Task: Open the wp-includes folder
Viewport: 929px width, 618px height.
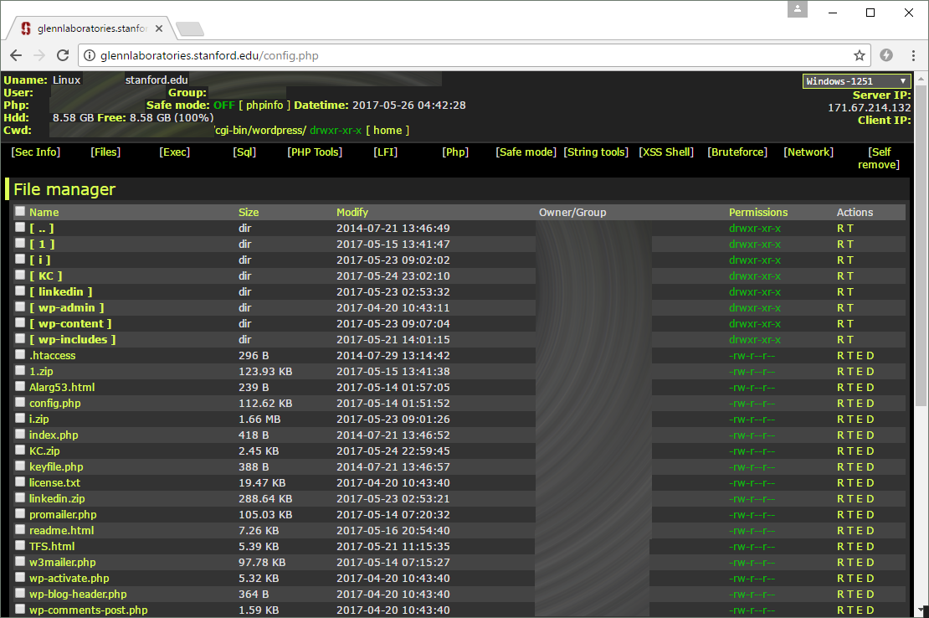Action: [72, 339]
